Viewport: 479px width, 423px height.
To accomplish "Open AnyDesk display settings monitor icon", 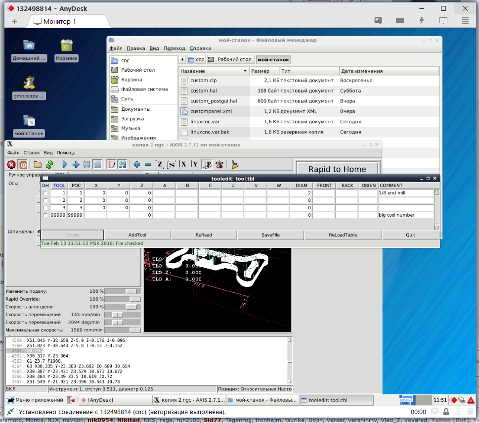I will click(443, 20).
